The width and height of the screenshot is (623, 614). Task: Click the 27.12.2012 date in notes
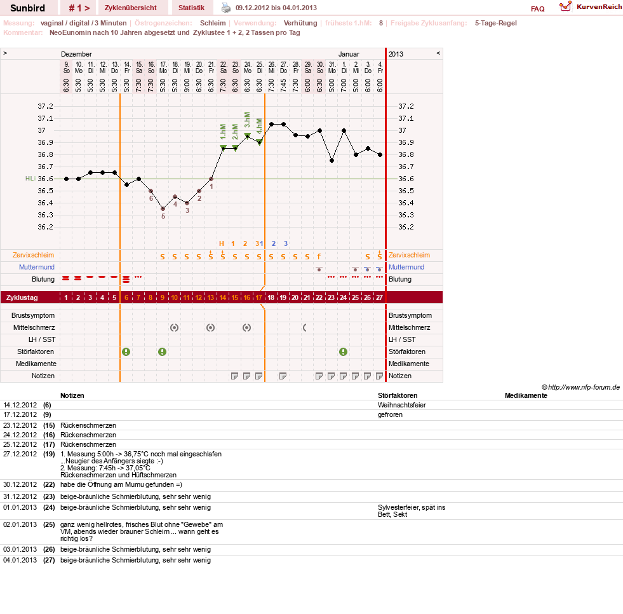click(20, 454)
